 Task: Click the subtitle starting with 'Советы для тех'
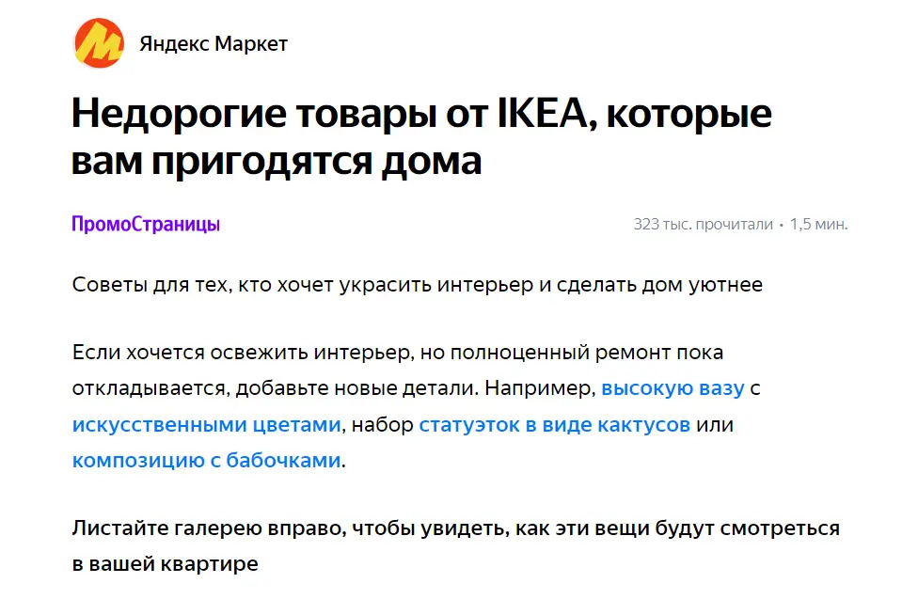[418, 285]
